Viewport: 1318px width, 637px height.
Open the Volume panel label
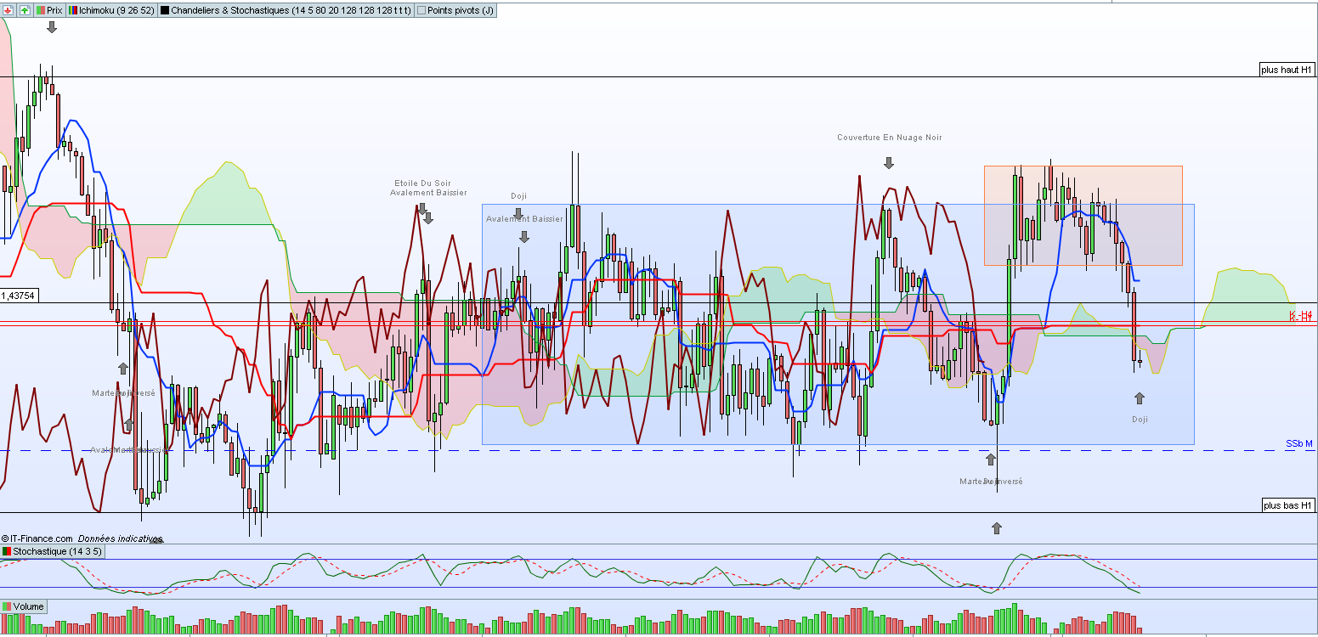pyautogui.click(x=23, y=606)
